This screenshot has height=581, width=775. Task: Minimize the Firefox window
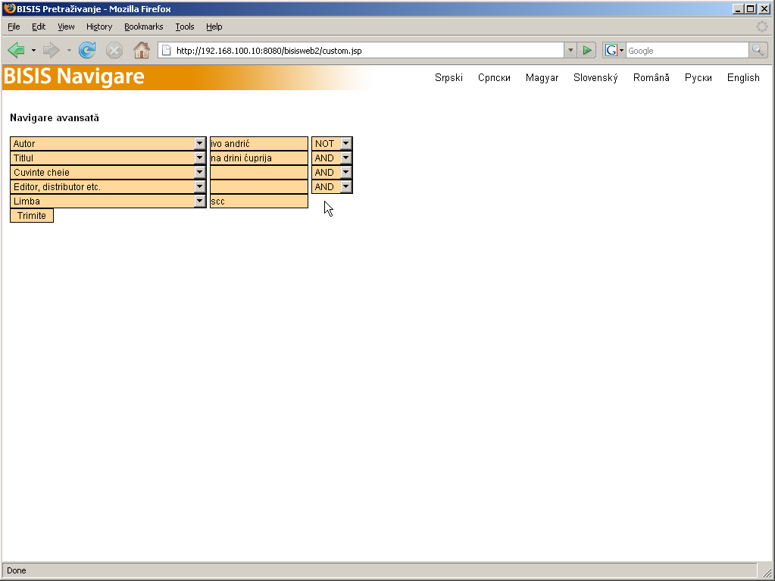point(738,8)
